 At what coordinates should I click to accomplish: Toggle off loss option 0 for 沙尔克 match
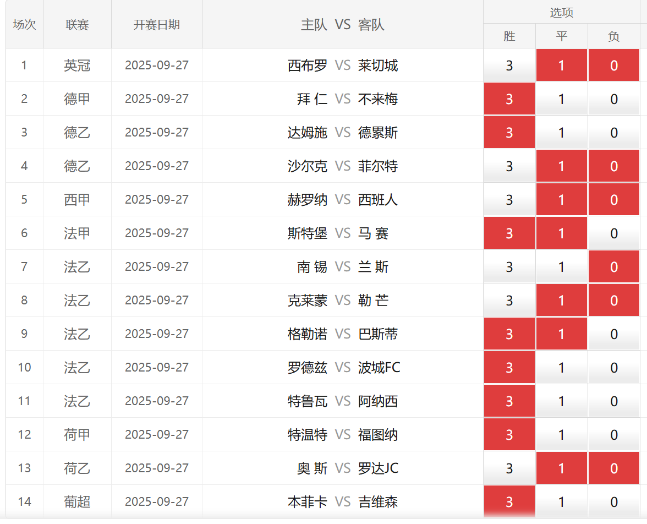click(x=613, y=166)
